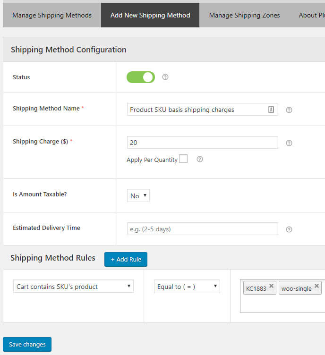Remove the woo-single SKU tag
This screenshot has height=355, width=325.
(317, 286)
